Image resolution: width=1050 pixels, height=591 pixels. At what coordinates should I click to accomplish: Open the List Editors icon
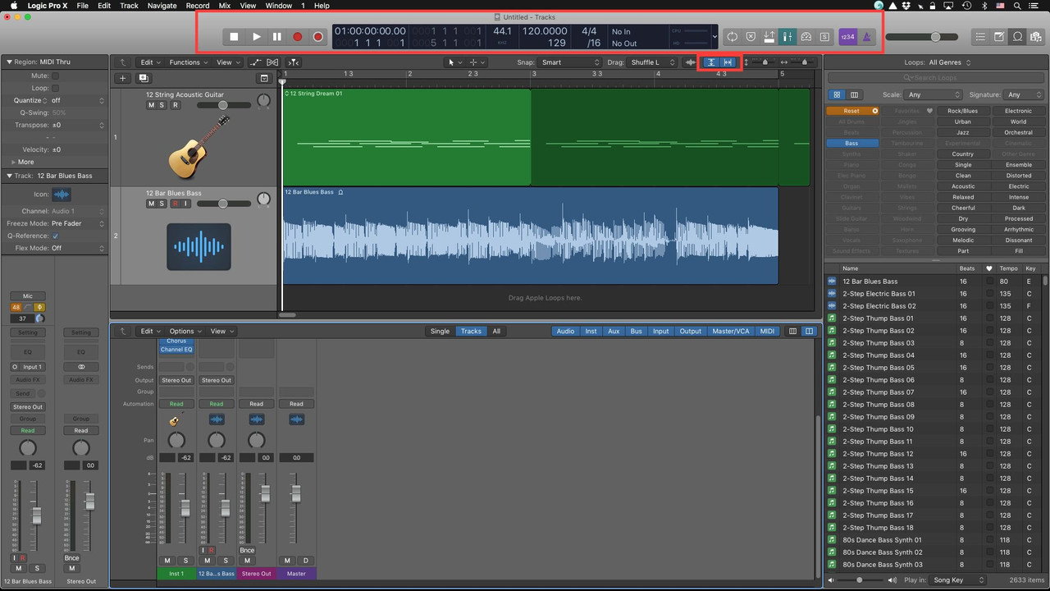coord(980,37)
